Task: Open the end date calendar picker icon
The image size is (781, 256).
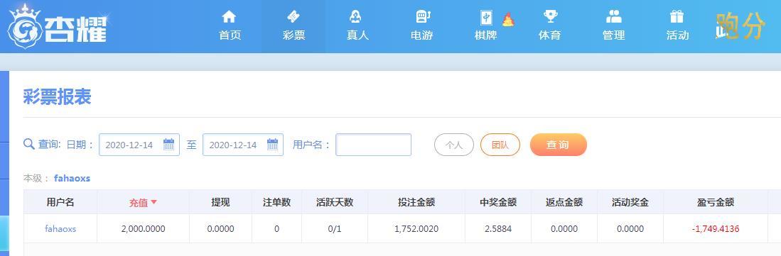Action: pyautogui.click(x=272, y=145)
